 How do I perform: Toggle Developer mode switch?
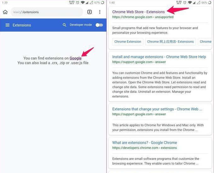coord(99,25)
